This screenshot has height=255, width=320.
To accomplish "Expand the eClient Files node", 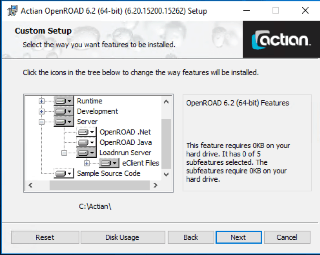I will (x=87, y=163).
